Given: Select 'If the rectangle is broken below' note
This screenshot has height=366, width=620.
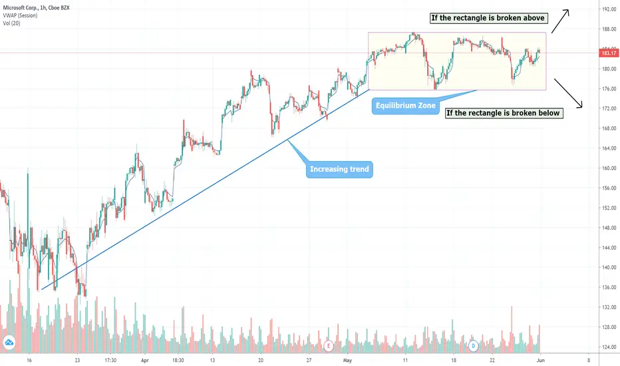Looking at the screenshot, I should coord(504,112).
